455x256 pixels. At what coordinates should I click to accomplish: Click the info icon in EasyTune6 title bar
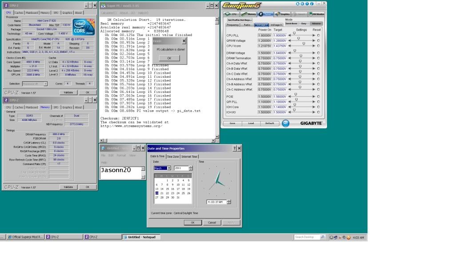point(311,4)
